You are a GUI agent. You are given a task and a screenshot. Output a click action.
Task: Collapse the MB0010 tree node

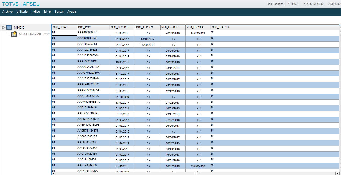[x=3, y=27]
